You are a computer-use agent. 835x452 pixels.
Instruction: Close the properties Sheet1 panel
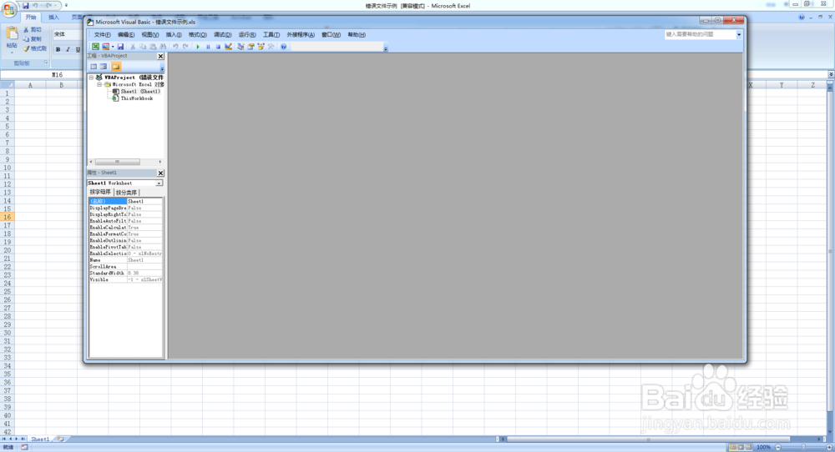point(160,173)
